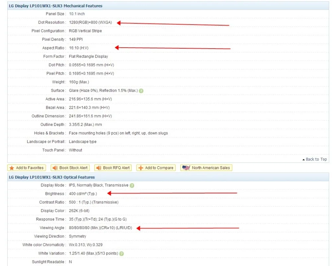Click the help icon next to Surface reflection

141,91
